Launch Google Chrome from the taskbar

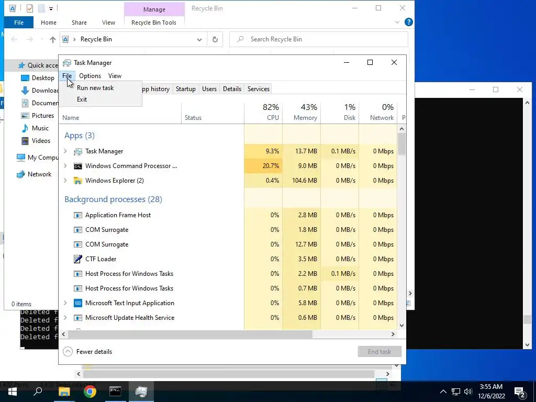[x=90, y=392]
